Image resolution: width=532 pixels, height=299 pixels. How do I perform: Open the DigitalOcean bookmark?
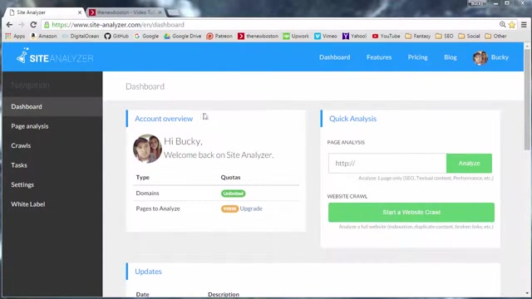point(81,36)
